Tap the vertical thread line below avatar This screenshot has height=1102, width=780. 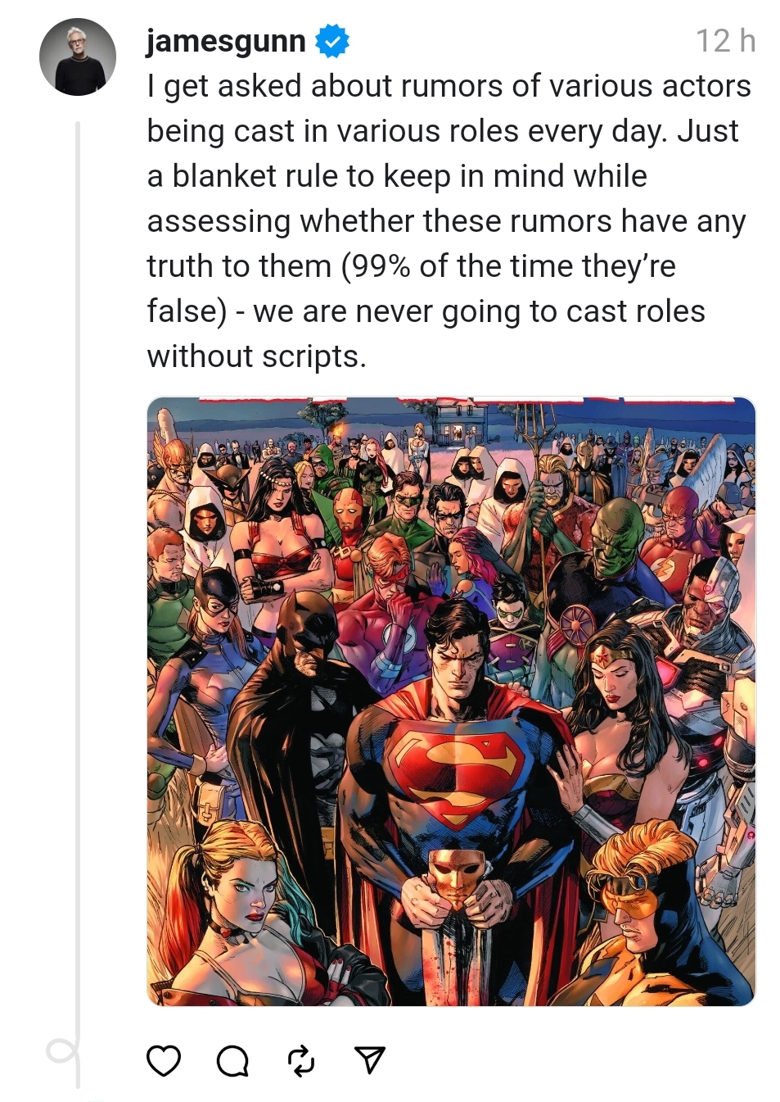78,574
